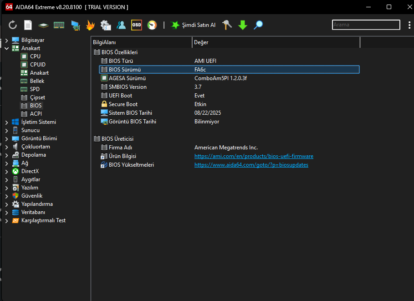This screenshot has height=301, width=414.
Task: Click the BIOS Özellikleri group header
Action: 116,52
